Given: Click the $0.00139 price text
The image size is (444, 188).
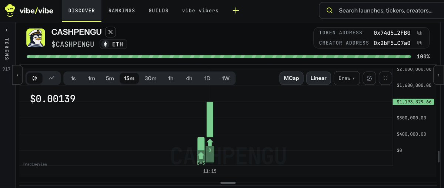Looking at the screenshot, I should coord(53,99).
